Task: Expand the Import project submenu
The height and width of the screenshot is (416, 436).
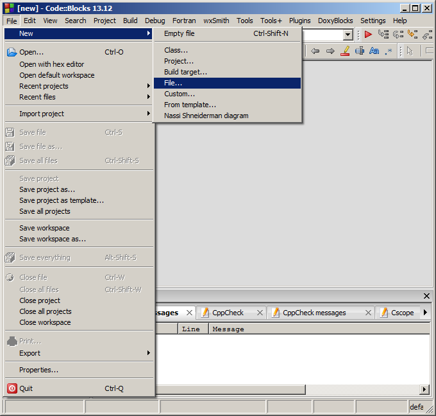Action: (x=42, y=114)
